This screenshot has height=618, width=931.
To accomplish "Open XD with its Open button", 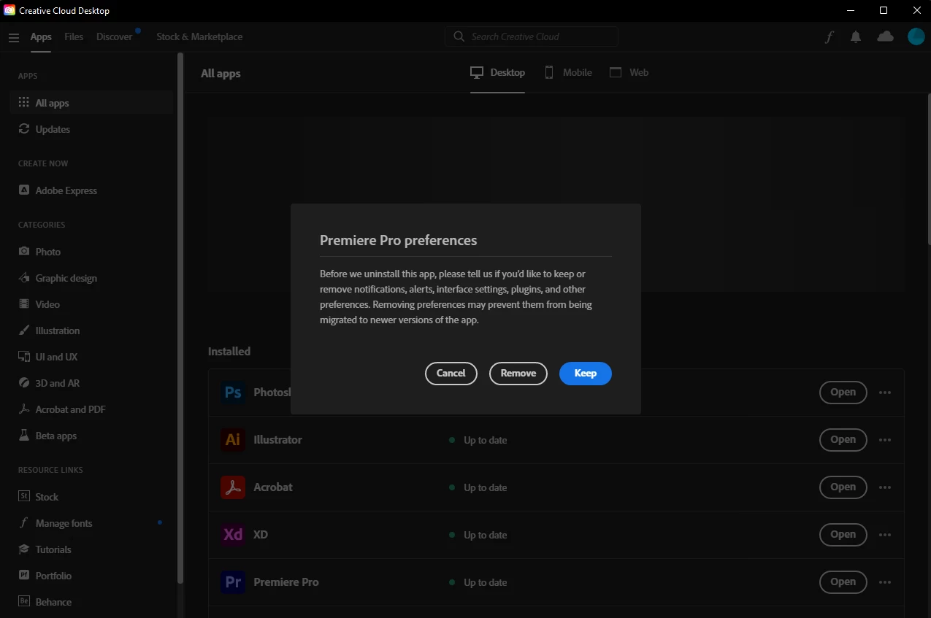I will [x=843, y=535].
